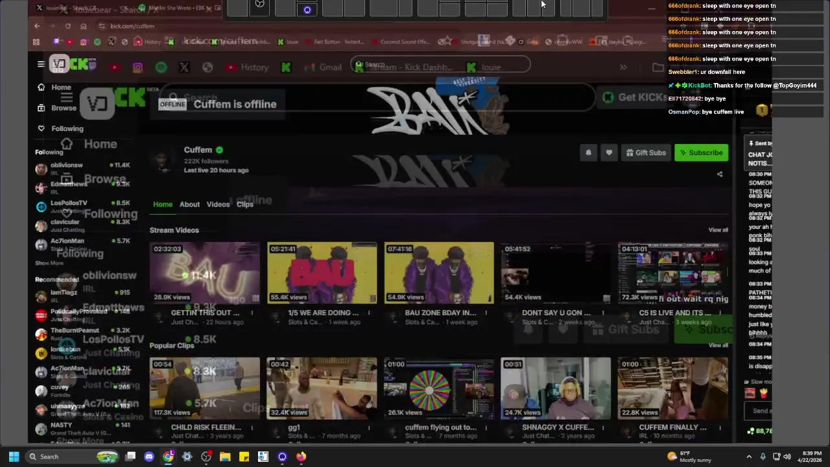Click the browser forward arrow
This screenshot has height=467, width=830.
[52, 26]
